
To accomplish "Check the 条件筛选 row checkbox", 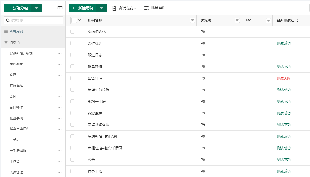I will click(x=72, y=43).
